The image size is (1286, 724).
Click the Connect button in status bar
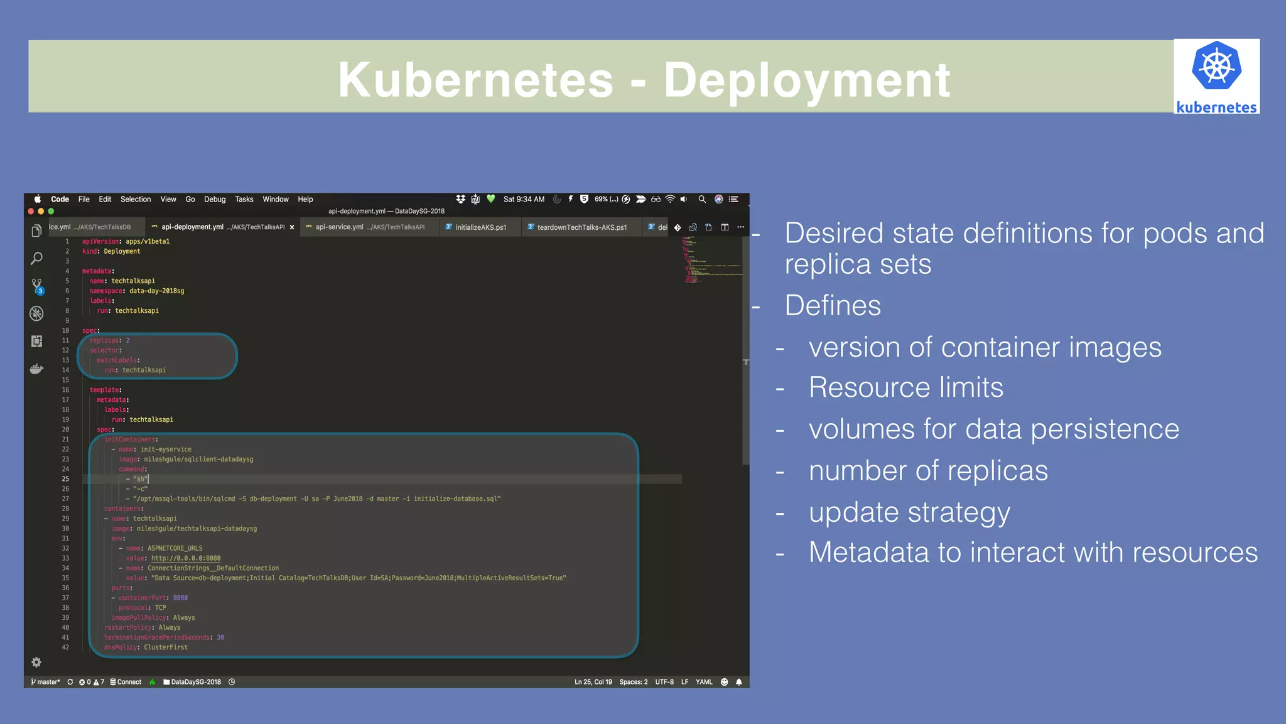click(x=126, y=682)
